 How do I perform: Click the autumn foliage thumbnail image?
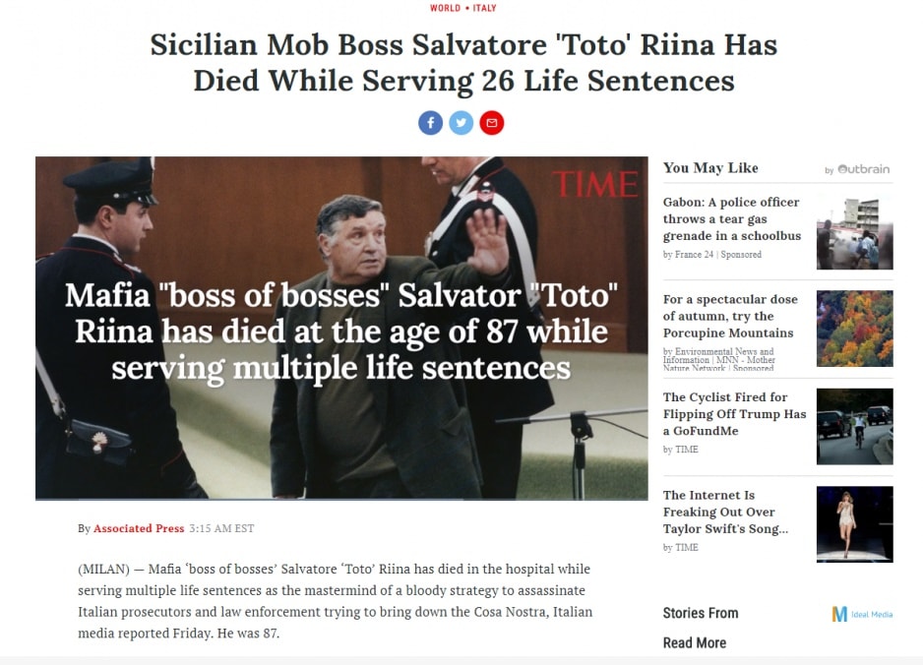855,329
